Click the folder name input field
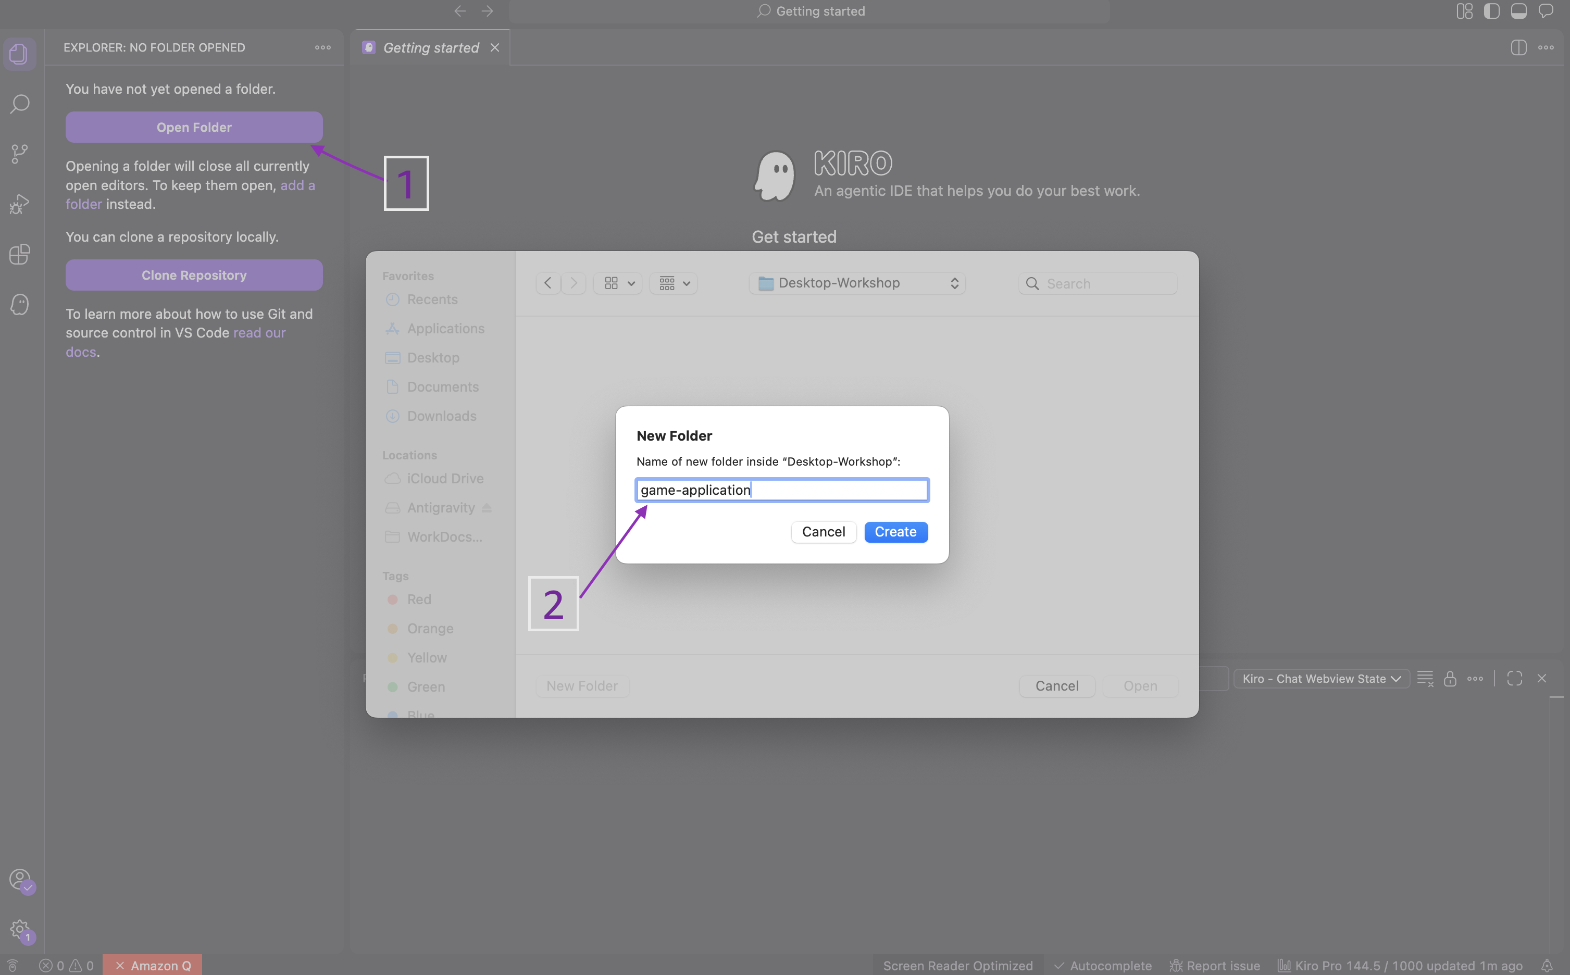 point(781,490)
